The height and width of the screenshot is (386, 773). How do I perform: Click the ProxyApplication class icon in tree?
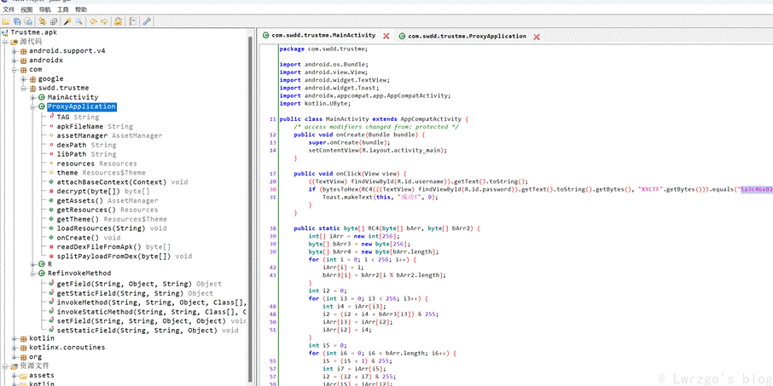(42, 107)
